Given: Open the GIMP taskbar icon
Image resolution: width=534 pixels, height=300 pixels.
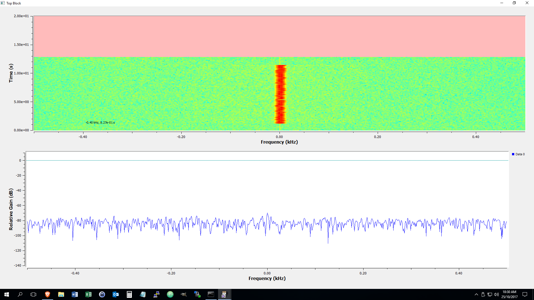Looking at the screenshot, I should 184,294.
